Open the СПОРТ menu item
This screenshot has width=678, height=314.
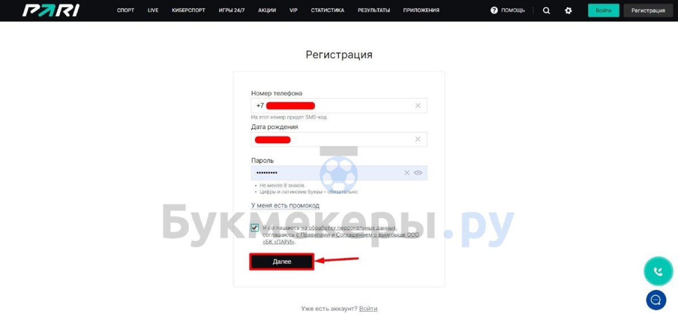(125, 10)
